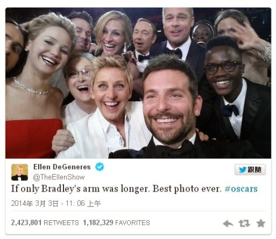Click the navy bow tie in the photo
Screen dimensions: 276x239
click(x=230, y=110)
